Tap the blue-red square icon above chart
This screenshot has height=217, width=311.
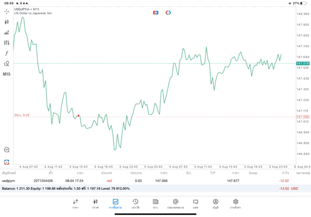coord(156,13)
